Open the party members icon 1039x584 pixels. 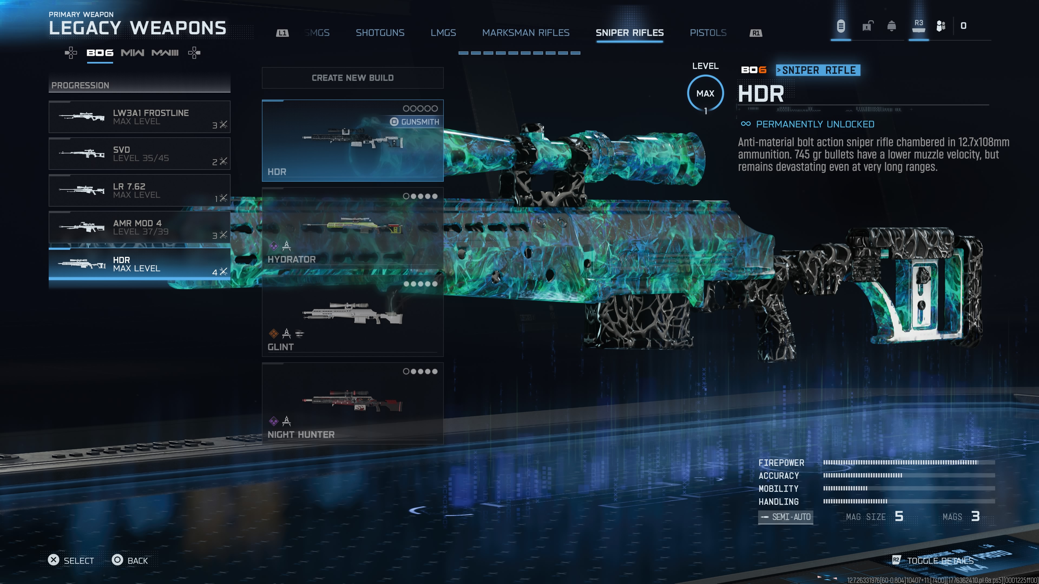(x=941, y=26)
